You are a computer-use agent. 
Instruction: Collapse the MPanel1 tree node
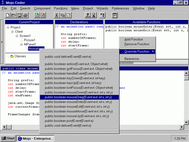(x=21, y=45)
